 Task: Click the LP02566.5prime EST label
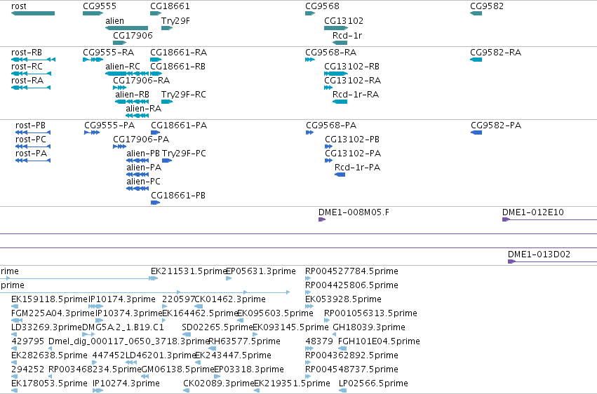click(x=373, y=383)
